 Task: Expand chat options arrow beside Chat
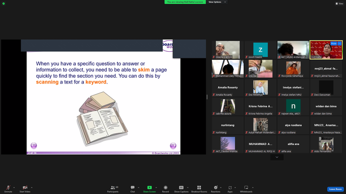[x=138, y=188]
